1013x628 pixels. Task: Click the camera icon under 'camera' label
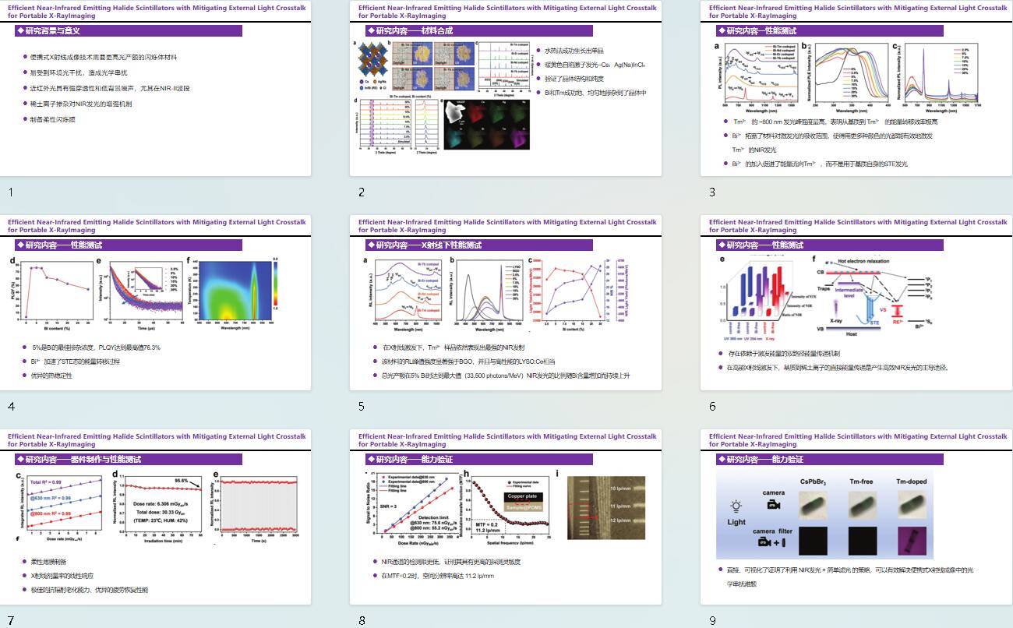pyautogui.click(x=773, y=506)
